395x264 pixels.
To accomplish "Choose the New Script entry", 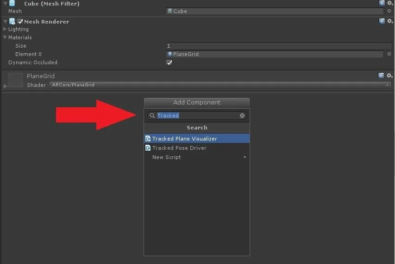I will click(x=197, y=157).
